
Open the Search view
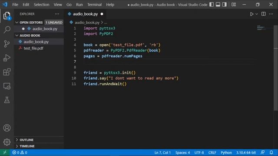click(x=7, y=29)
